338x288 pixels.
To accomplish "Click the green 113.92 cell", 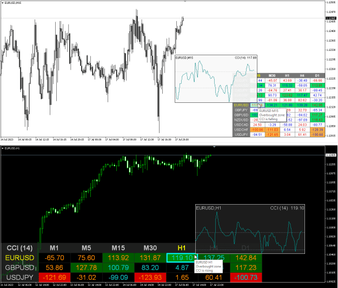I will [x=118, y=258].
